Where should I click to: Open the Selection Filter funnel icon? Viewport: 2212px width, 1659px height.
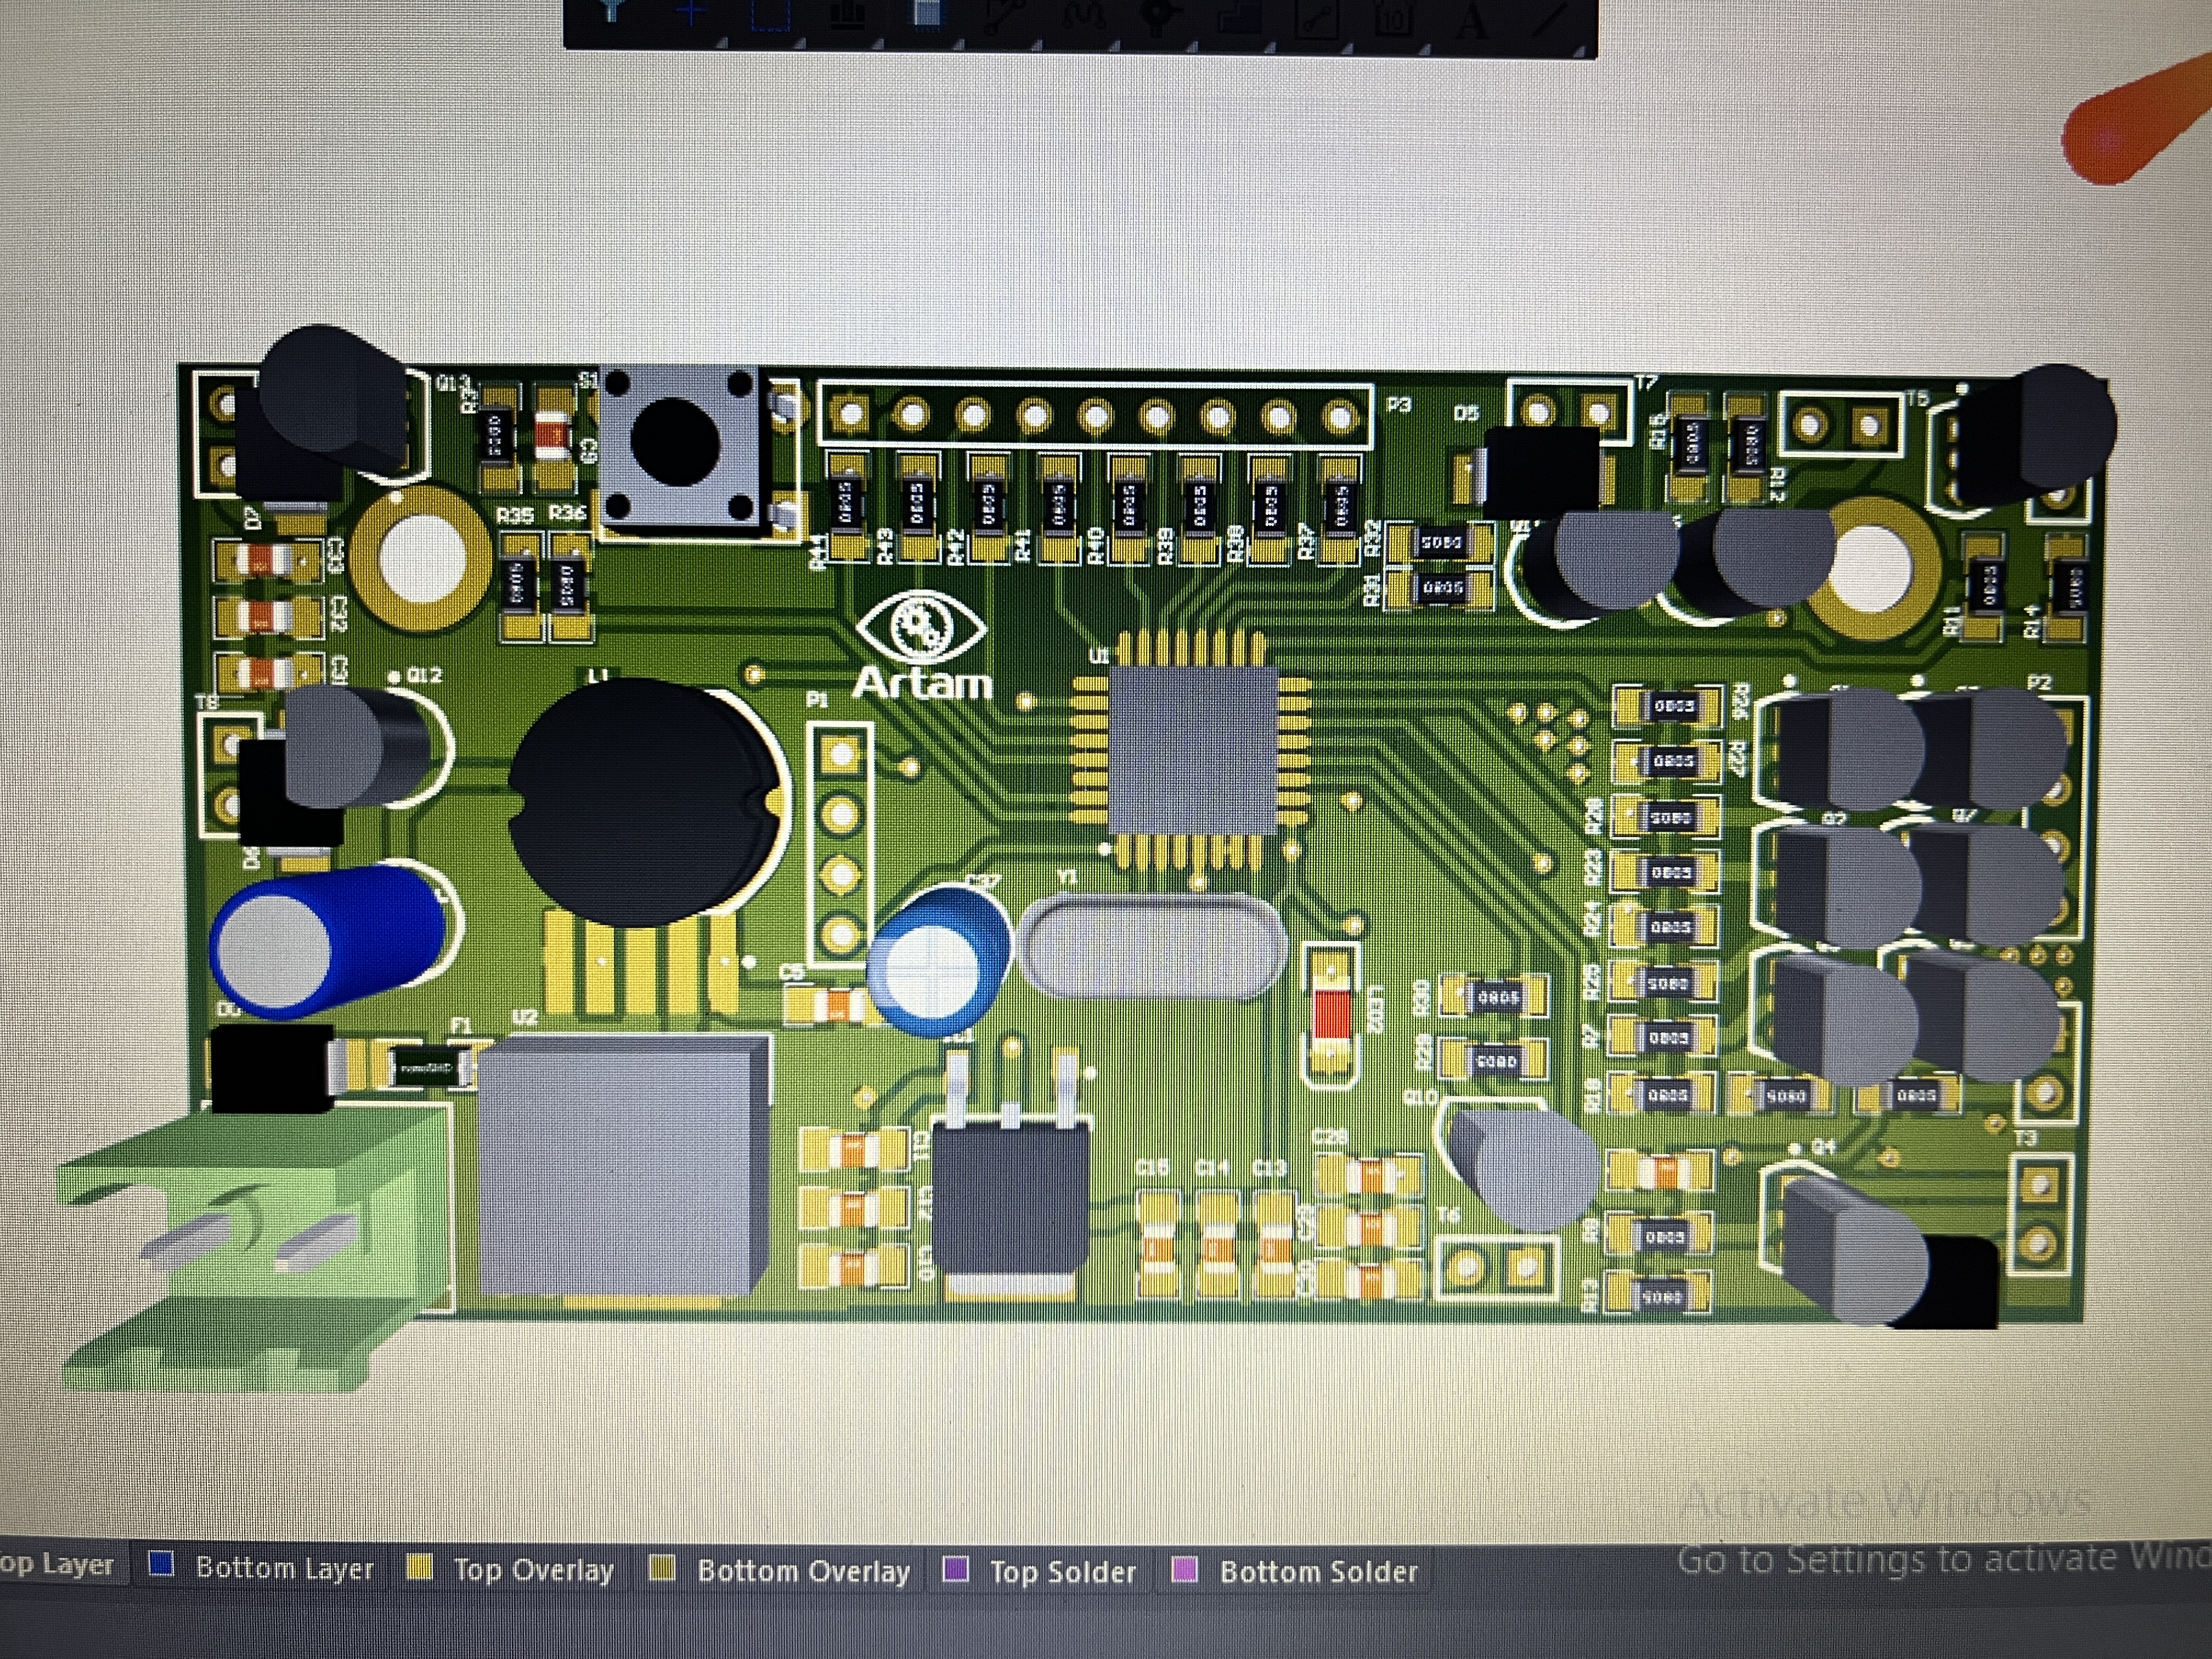tap(611, 10)
